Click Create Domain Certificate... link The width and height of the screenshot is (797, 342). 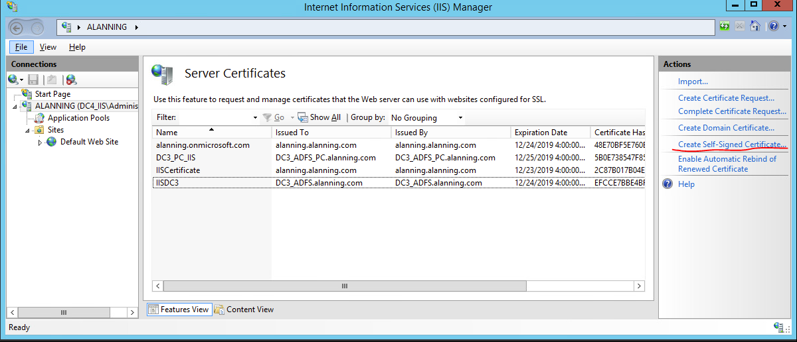point(726,128)
